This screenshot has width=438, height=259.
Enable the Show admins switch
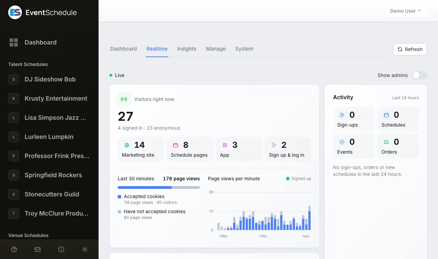419,75
